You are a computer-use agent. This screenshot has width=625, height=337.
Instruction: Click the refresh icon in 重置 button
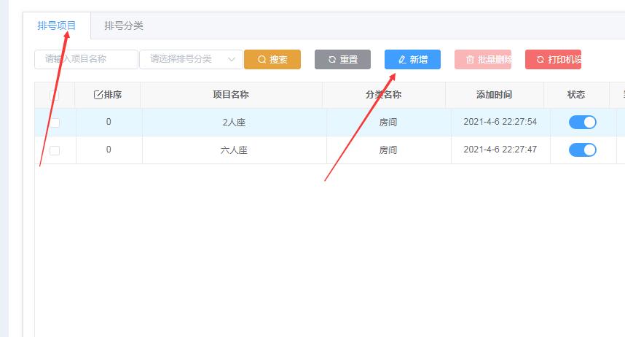pos(332,60)
